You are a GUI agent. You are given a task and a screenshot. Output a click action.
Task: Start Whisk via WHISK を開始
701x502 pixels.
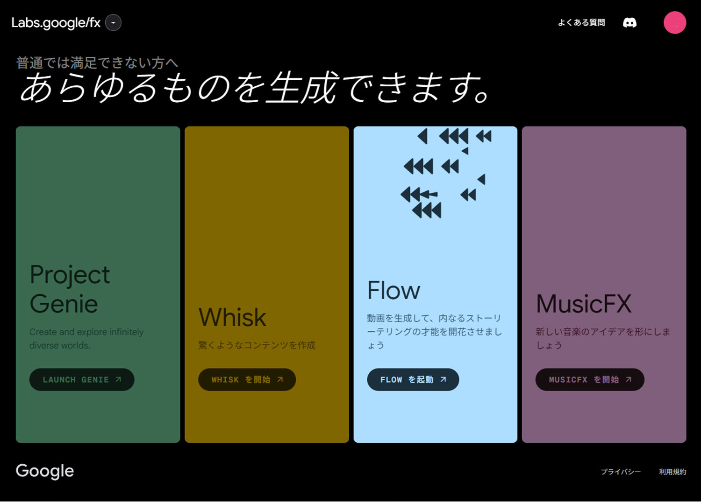tap(247, 379)
